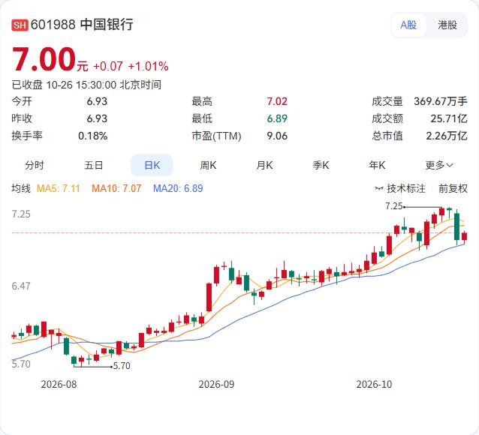Switch to the 港股 market toggle

click(447, 25)
